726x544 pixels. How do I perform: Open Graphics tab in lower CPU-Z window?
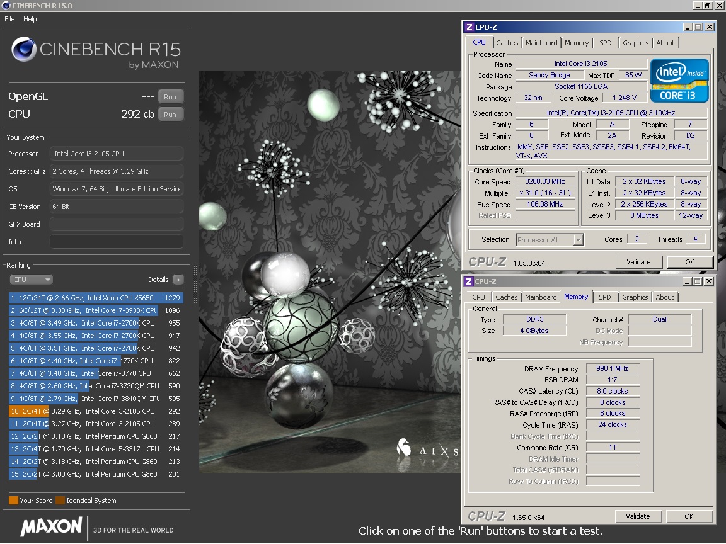tap(635, 297)
